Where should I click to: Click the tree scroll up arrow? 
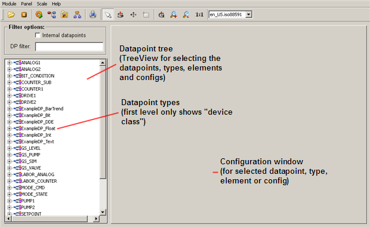[x=103, y=63]
